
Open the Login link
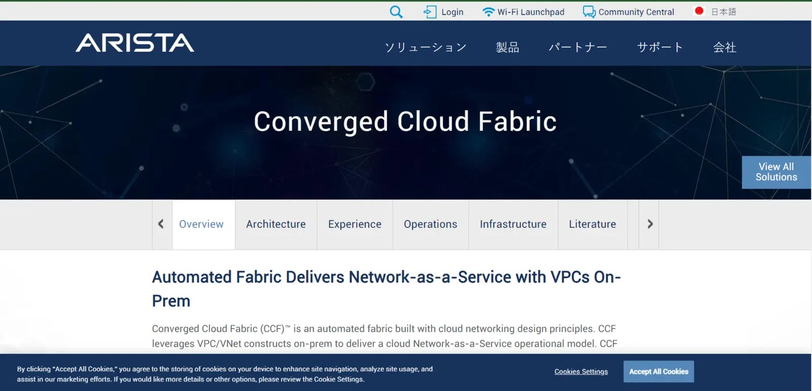[452, 12]
